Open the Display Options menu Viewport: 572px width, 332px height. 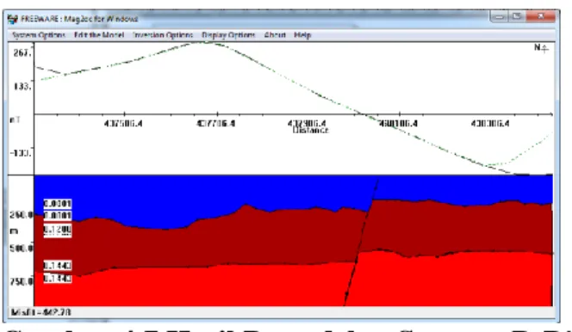[x=228, y=35]
